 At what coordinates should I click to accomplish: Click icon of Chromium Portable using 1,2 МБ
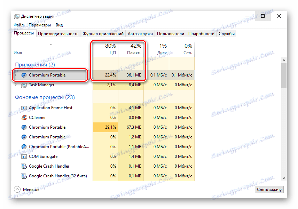pyautogui.click(x=24, y=137)
